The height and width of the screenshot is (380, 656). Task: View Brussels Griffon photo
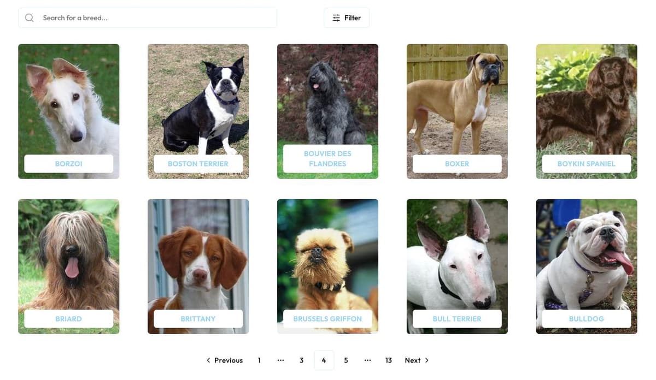(327, 266)
